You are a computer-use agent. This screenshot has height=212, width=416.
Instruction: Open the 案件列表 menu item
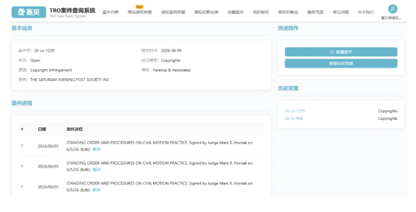111,12
